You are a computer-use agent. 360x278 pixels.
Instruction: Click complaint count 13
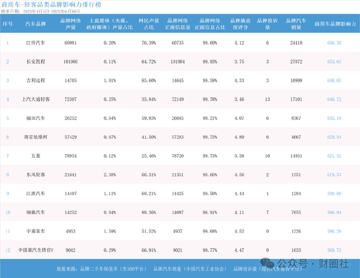coord(267,99)
